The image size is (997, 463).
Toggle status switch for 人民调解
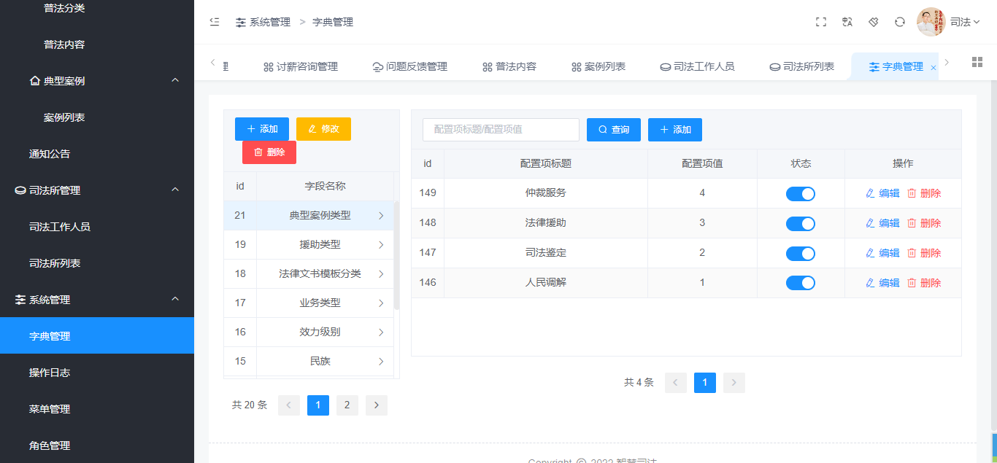coord(801,283)
